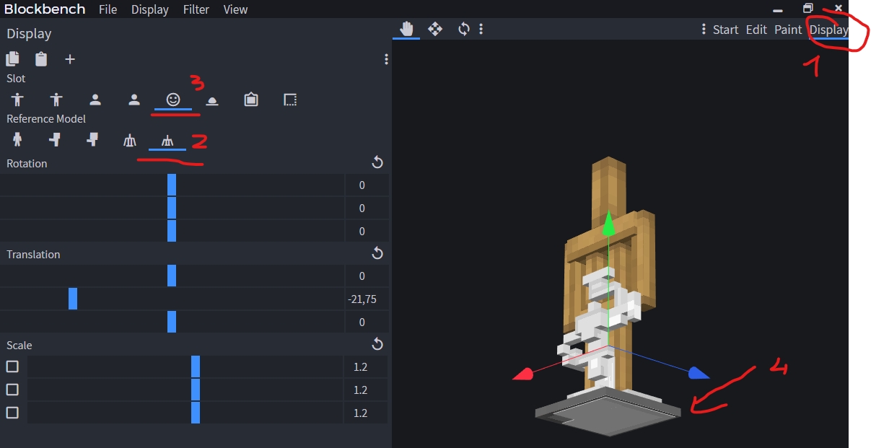Select the item frame slot icon
The image size is (871, 448).
pyautogui.click(x=251, y=100)
